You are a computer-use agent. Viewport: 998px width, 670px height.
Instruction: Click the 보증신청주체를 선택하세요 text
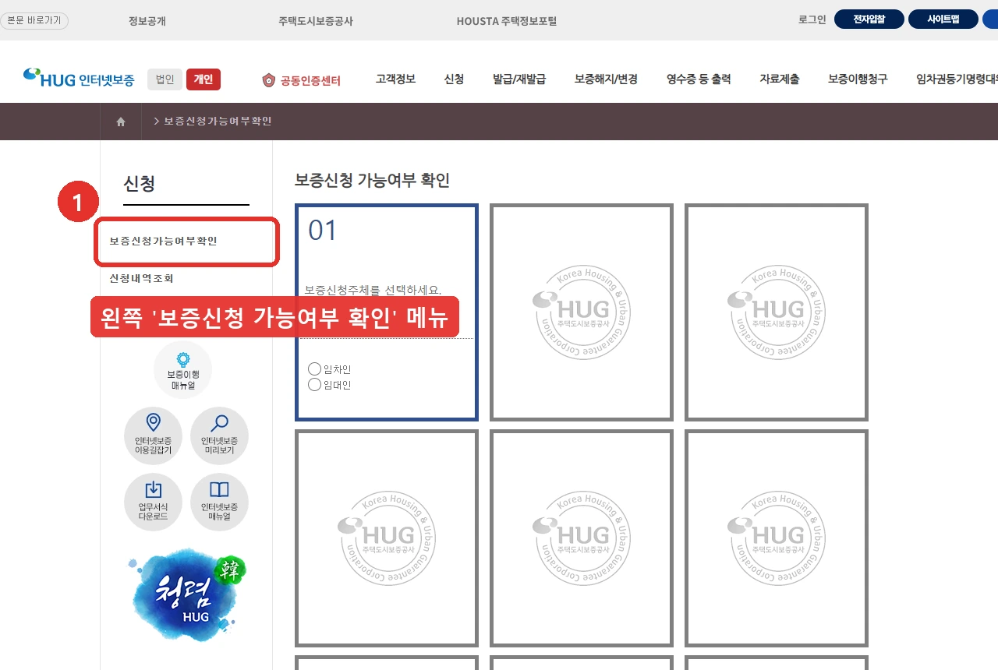373,291
